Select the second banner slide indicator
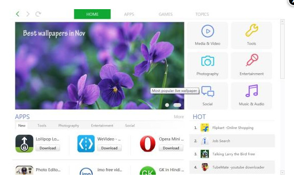The width and height of the screenshot is (294, 187). tap(177, 105)
